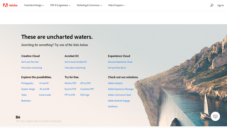Viewport: 227px width, 128px height.
Task: Click Start your free trial link
Action: (x=30, y=62)
